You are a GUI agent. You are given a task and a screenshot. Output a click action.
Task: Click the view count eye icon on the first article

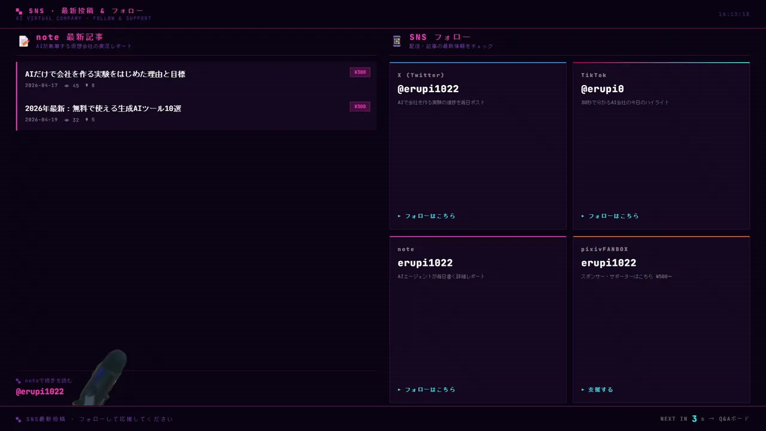tap(67, 86)
